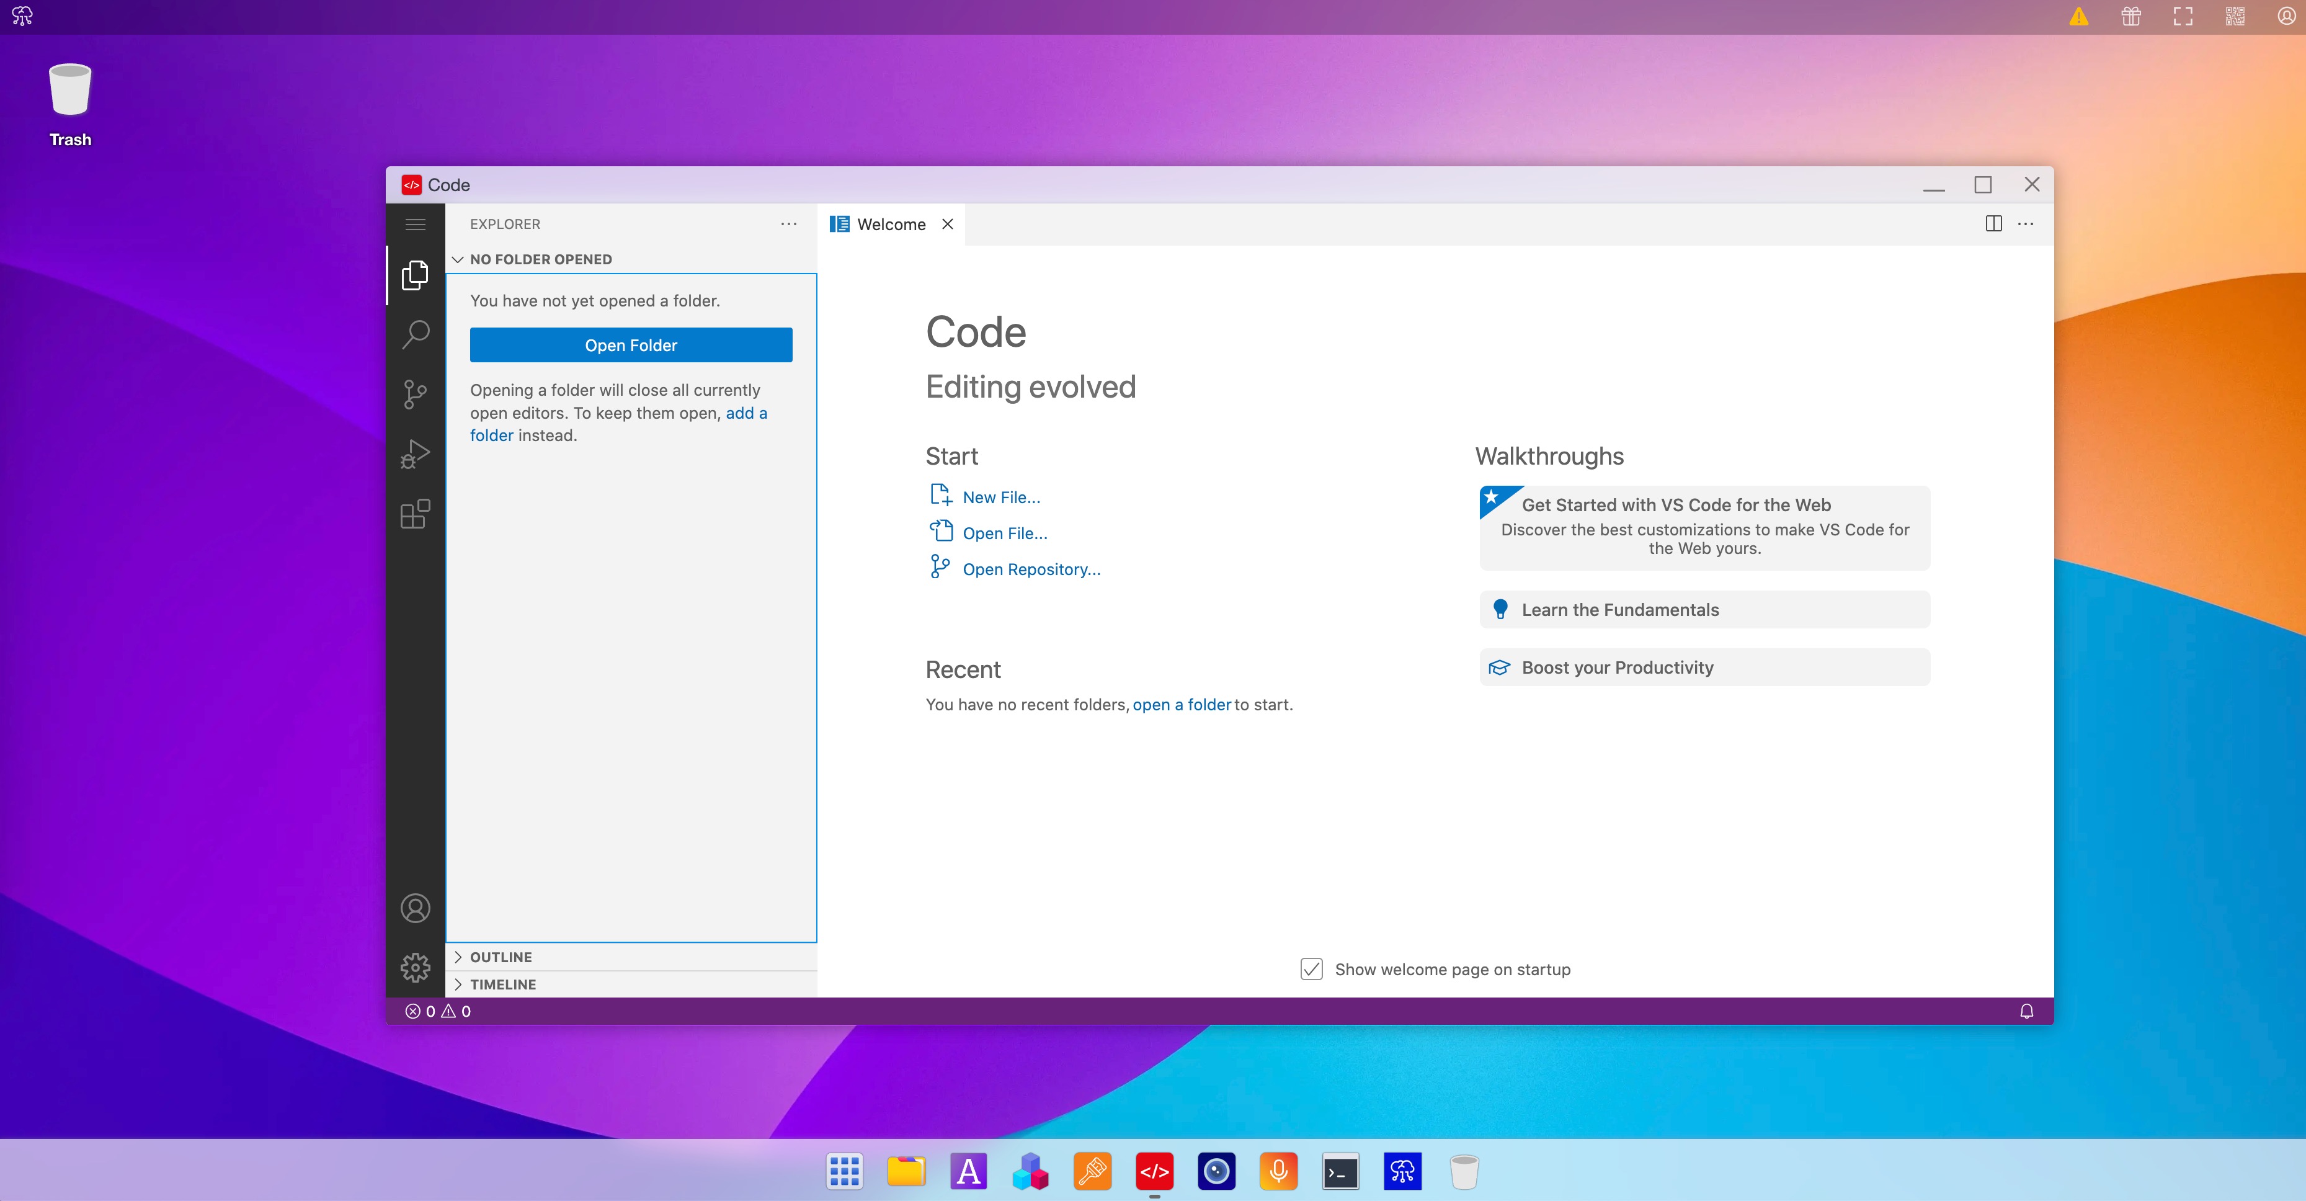Click the Accounts icon in activity bar
Viewport: 2306px width, 1201px height.
[414, 908]
